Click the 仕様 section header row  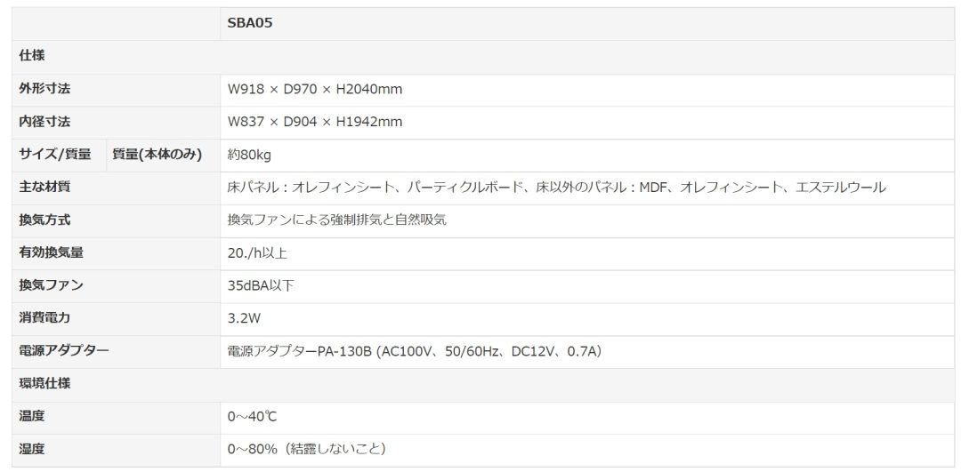32,57
